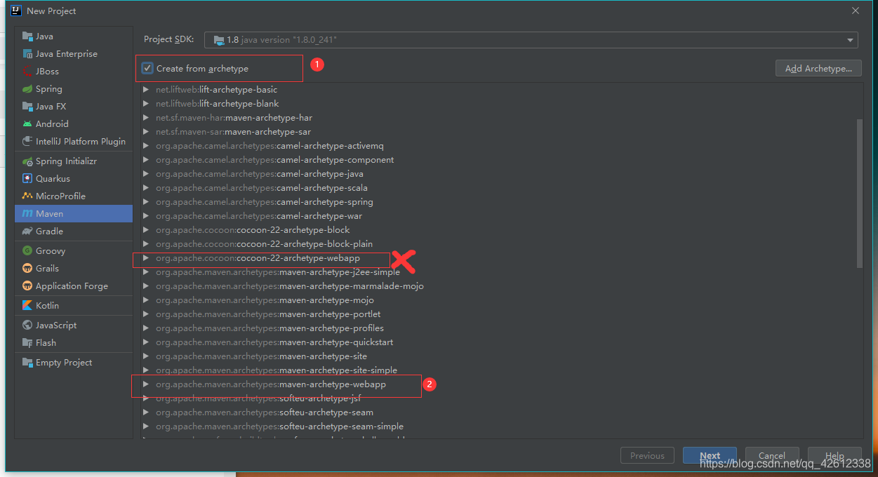Select camel-archetype-java row
Screen dimensions: 878x477
tap(498, 174)
